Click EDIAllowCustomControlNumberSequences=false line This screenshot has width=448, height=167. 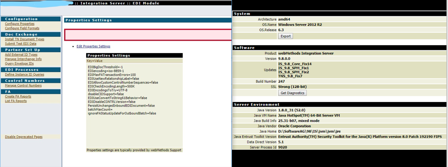123,83
